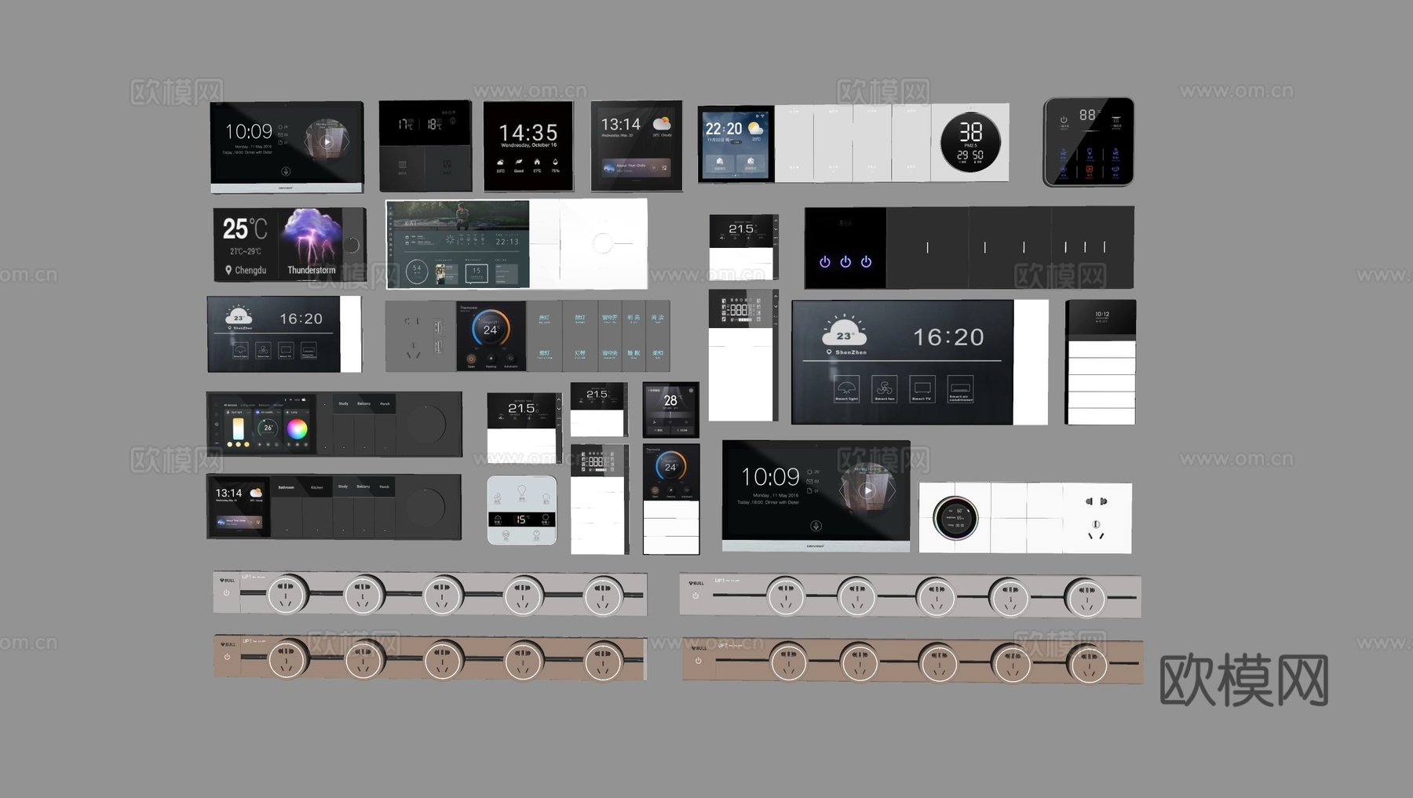This screenshot has width=1413, height=798.
Task: Tap Smart TV on the large 16:20 panel
Action: (x=922, y=389)
